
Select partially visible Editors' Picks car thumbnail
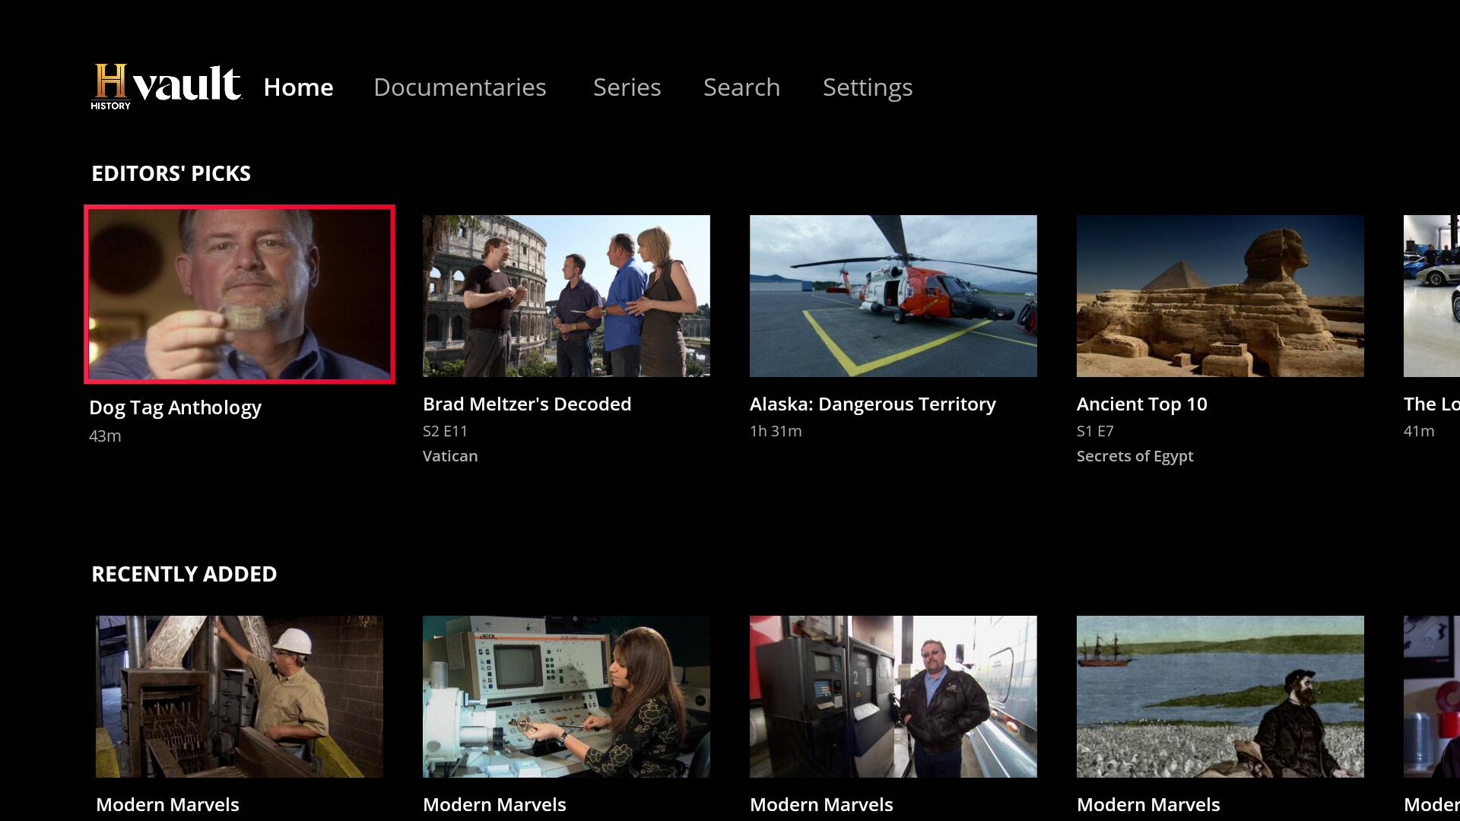(1432, 296)
